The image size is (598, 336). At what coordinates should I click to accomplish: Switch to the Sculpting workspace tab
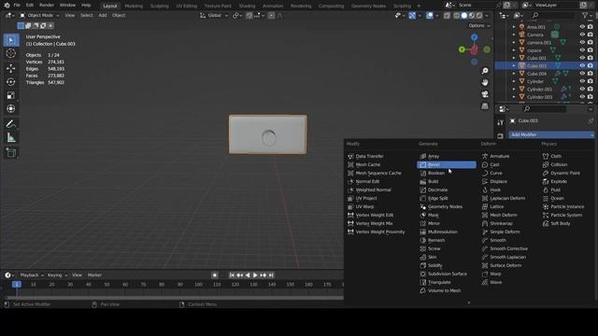pos(160,6)
